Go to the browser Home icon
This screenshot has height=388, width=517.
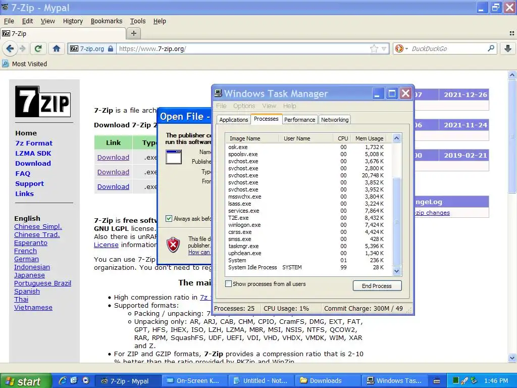click(57, 49)
